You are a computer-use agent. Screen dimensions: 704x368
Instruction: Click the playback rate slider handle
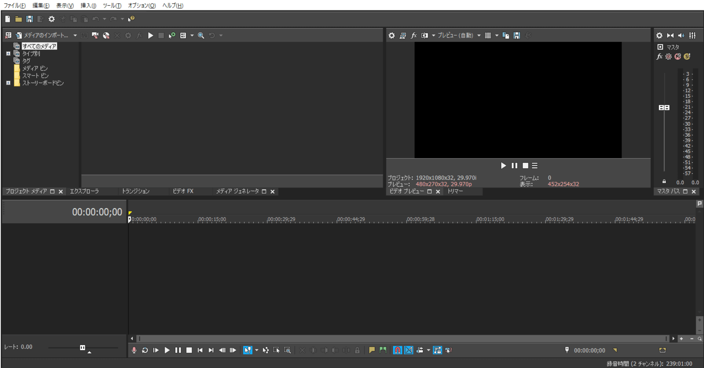tap(82, 347)
